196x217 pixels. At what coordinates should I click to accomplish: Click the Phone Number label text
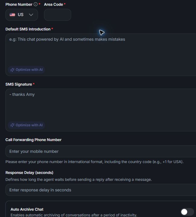[x=19, y=5]
